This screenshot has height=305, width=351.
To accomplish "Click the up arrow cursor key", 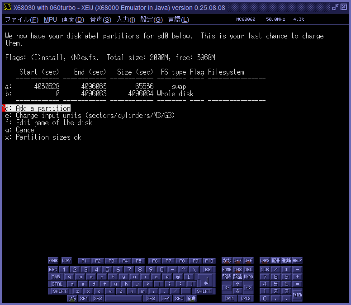I will [237, 284].
